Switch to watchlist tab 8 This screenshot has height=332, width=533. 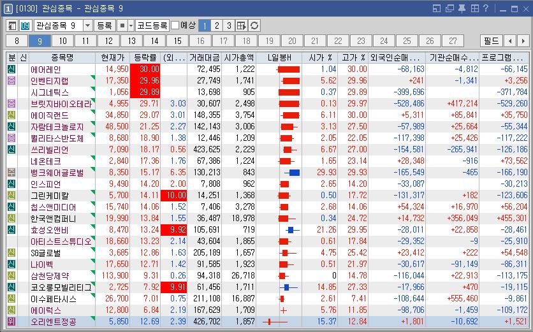tap(17, 41)
